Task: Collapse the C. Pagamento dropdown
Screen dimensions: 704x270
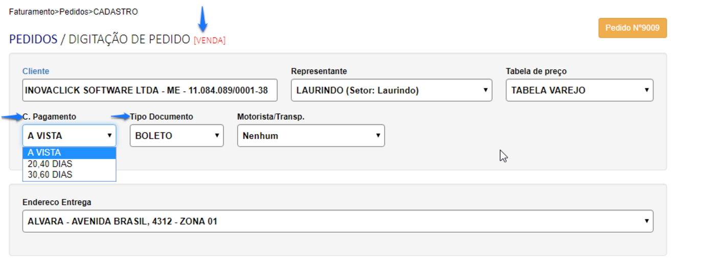Action: click(69, 136)
